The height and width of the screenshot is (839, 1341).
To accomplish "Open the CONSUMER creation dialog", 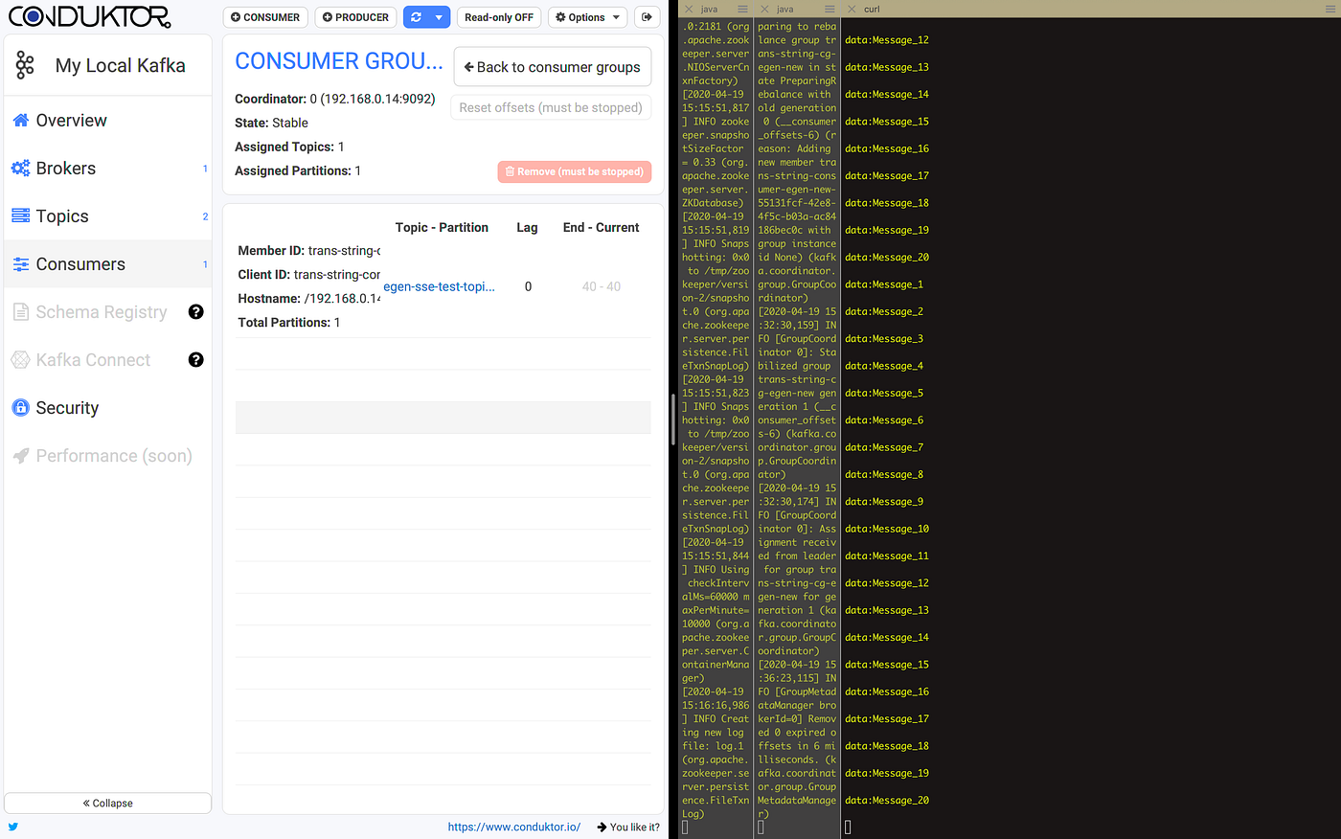I will tap(264, 16).
